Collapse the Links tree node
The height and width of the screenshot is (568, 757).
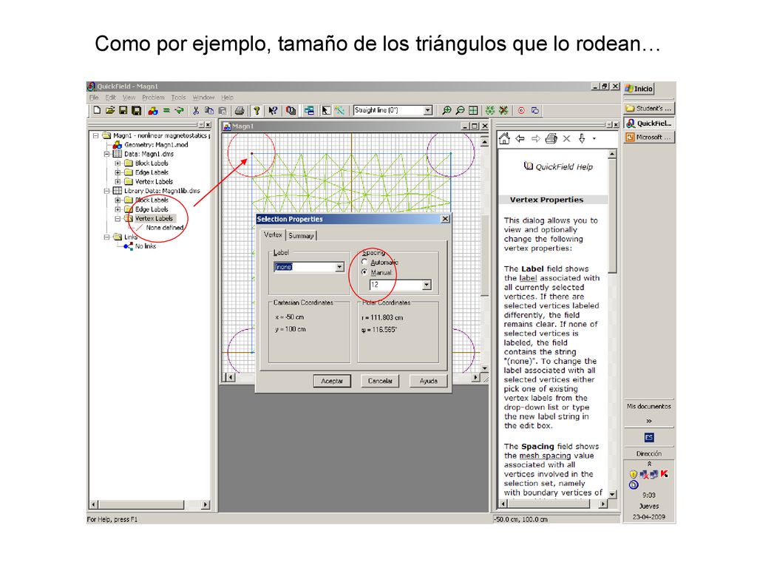tap(106, 237)
